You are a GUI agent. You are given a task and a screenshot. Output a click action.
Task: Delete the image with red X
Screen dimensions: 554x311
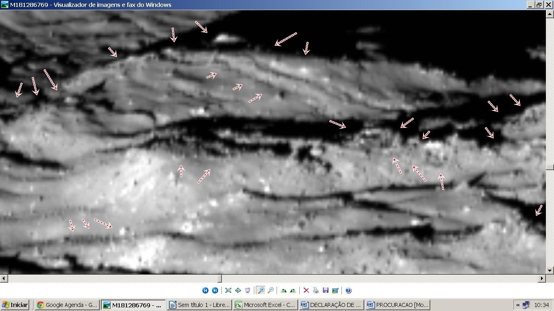pyautogui.click(x=306, y=290)
